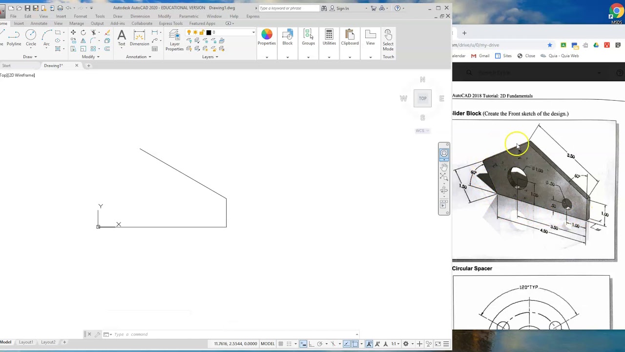The width and height of the screenshot is (625, 352).
Task: Click the black layer color swatch
Action: 208,33
